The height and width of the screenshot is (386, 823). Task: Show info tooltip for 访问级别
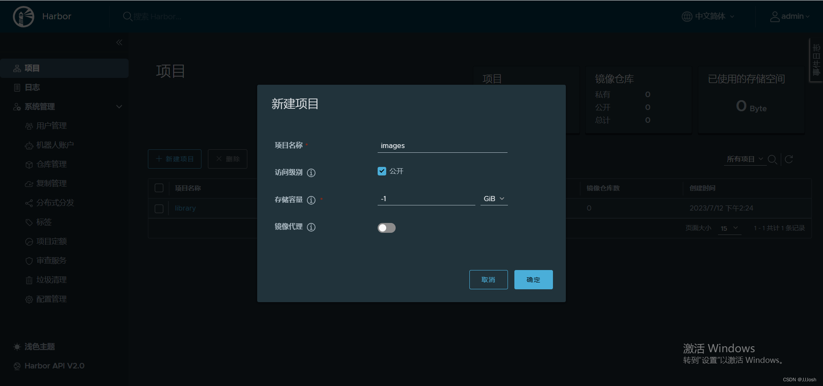point(311,173)
